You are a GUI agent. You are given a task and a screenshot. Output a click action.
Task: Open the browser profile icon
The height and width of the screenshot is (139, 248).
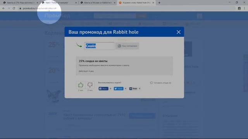tap(239, 8)
